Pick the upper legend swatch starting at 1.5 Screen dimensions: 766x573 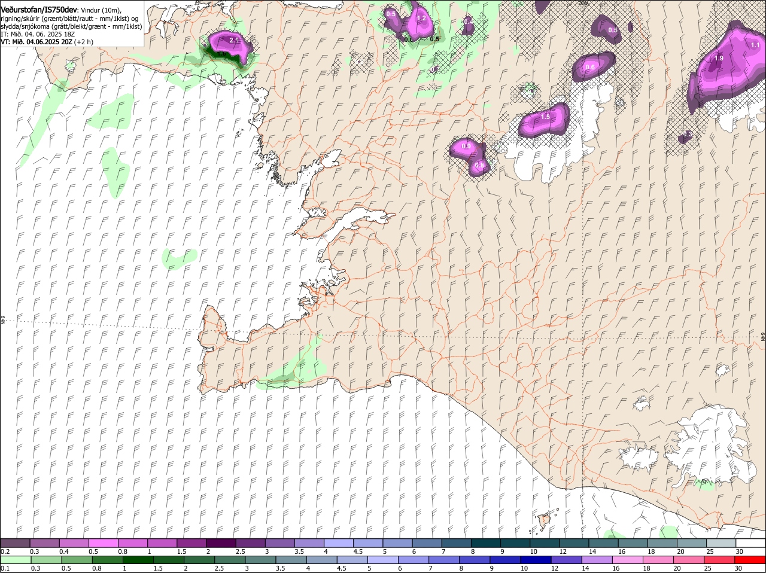pyautogui.click(x=191, y=543)
